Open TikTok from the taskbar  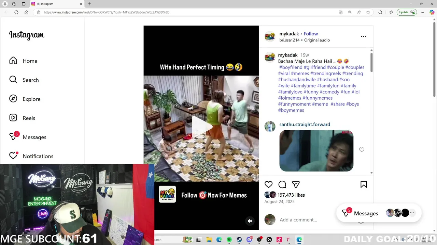coord(279,240)
